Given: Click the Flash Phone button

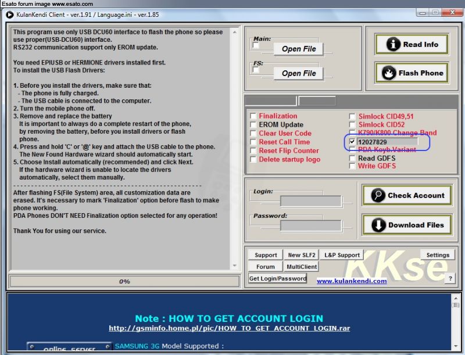Looking at the screenshot, I should tap(412, 73).
